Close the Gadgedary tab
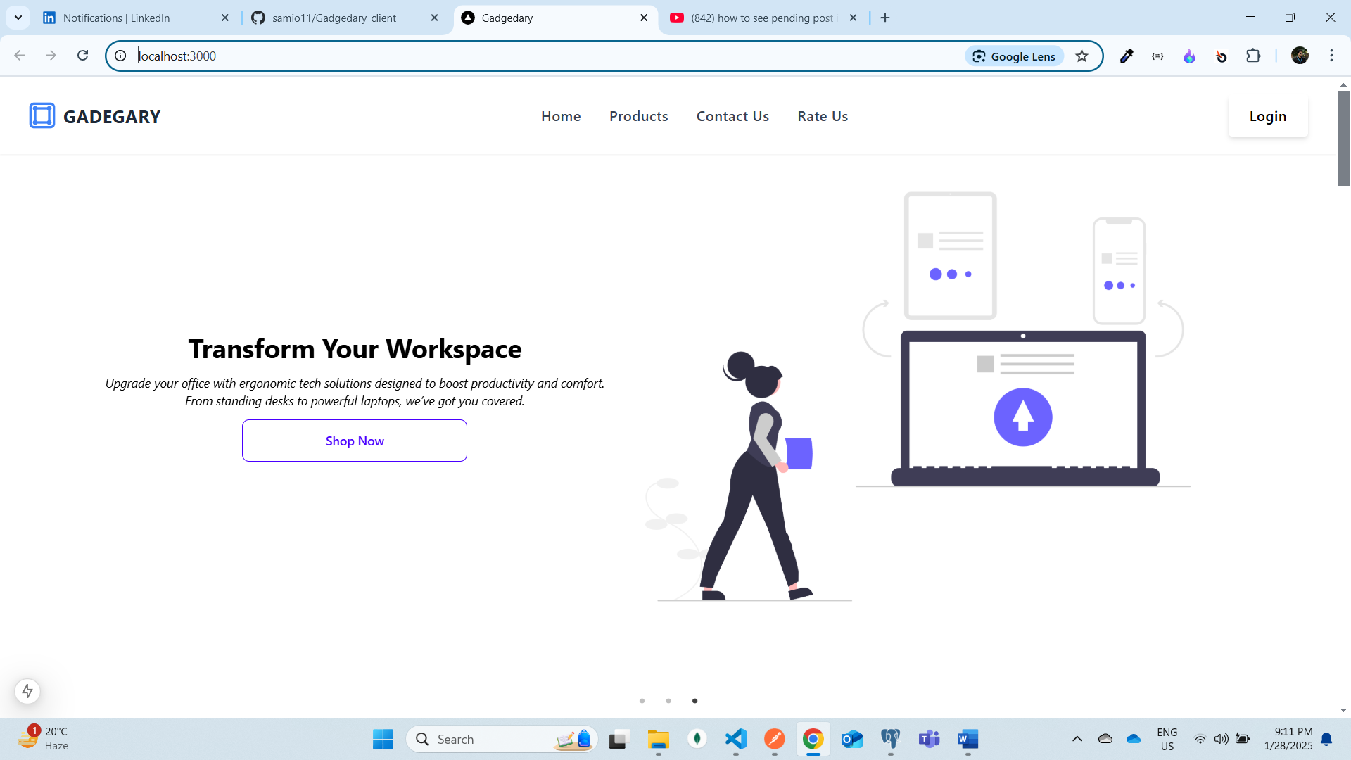The width and height of the screenshot is (1351, 760). 644,18
